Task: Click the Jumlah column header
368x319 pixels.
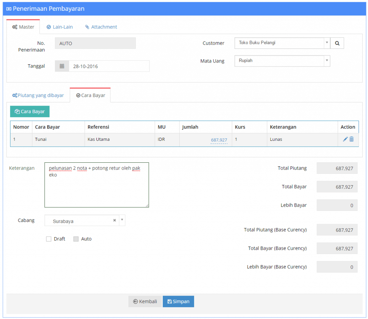Action: coord(206,127)
